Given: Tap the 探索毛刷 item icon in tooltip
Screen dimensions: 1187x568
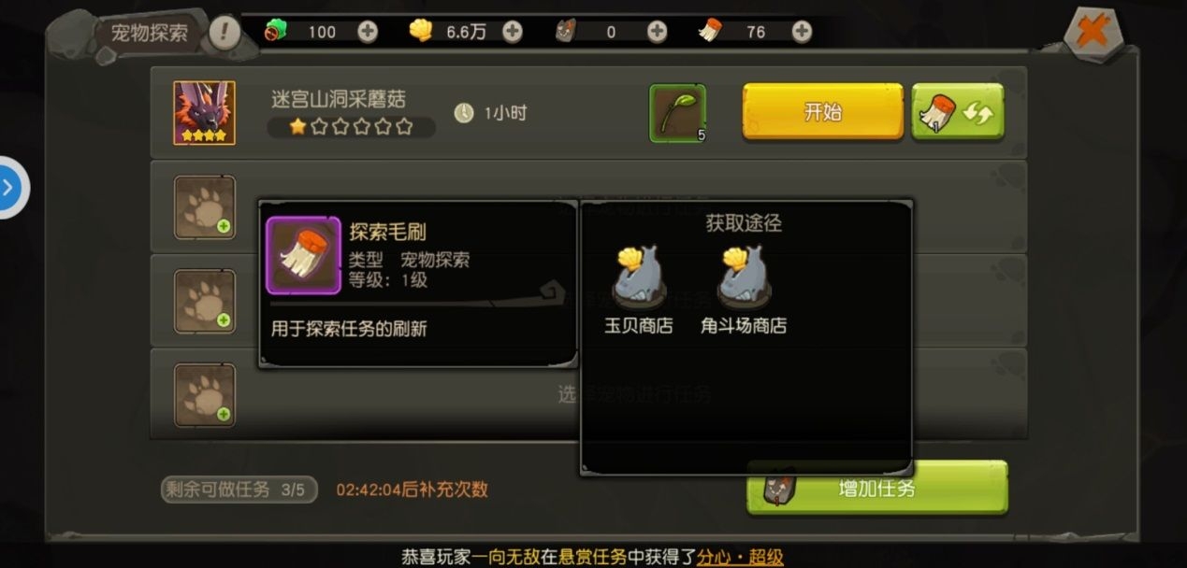Looking at the screenshot, I should click(x=304, y=255).
